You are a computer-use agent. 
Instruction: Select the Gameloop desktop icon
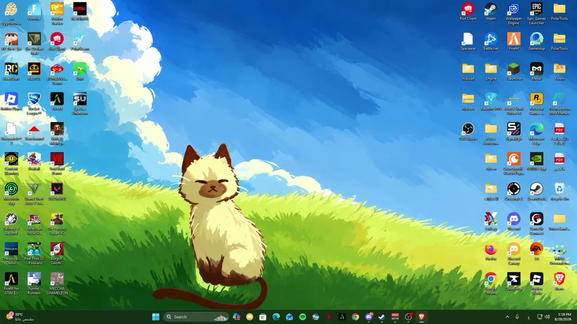pyautogui.click(x=536, y=41)
